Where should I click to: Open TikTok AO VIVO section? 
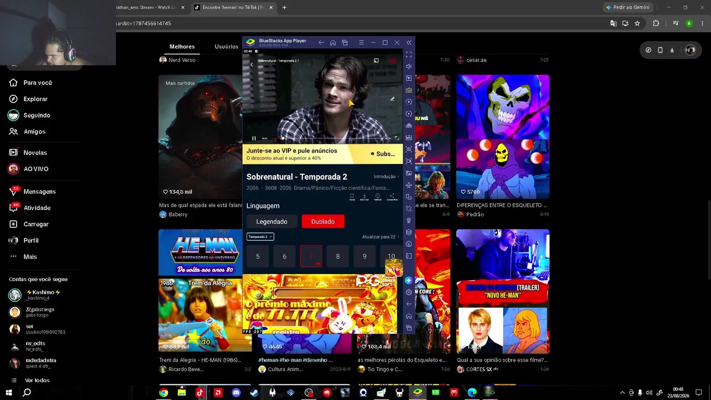29,169
